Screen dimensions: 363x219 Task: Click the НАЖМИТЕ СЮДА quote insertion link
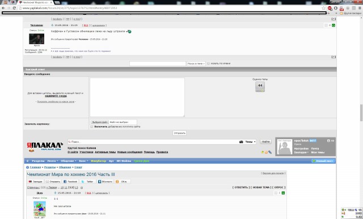[x=56, y=96]
